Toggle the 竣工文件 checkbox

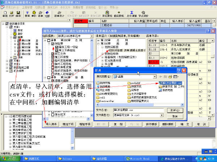click(53, 54)
